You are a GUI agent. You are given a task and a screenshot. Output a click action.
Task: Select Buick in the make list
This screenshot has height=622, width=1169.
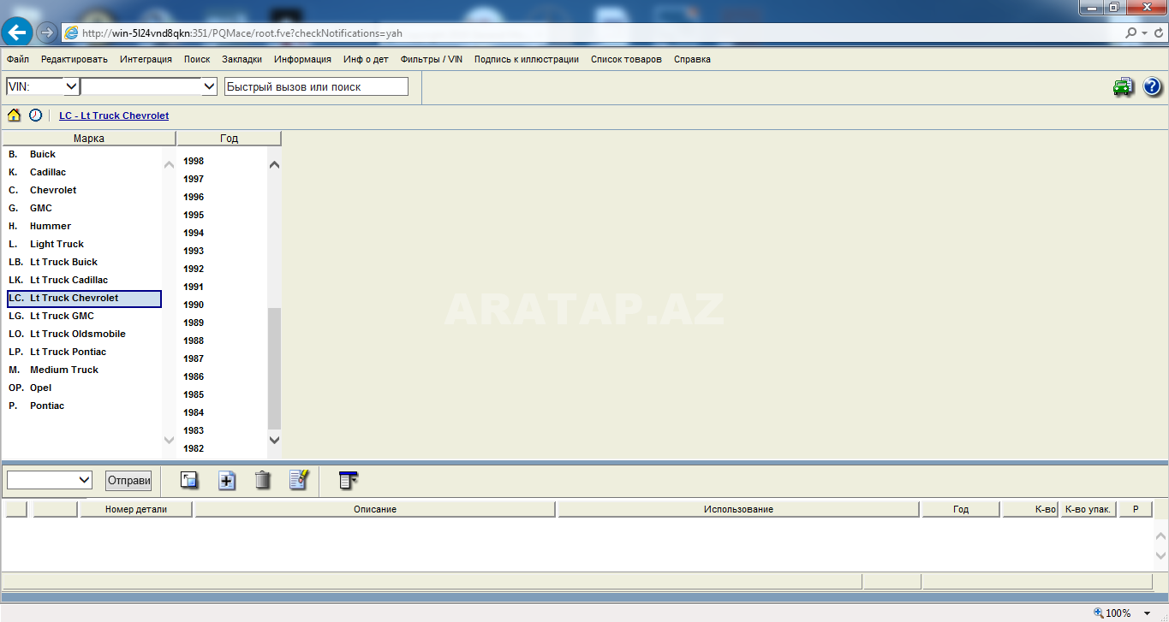tap(84, 154)
